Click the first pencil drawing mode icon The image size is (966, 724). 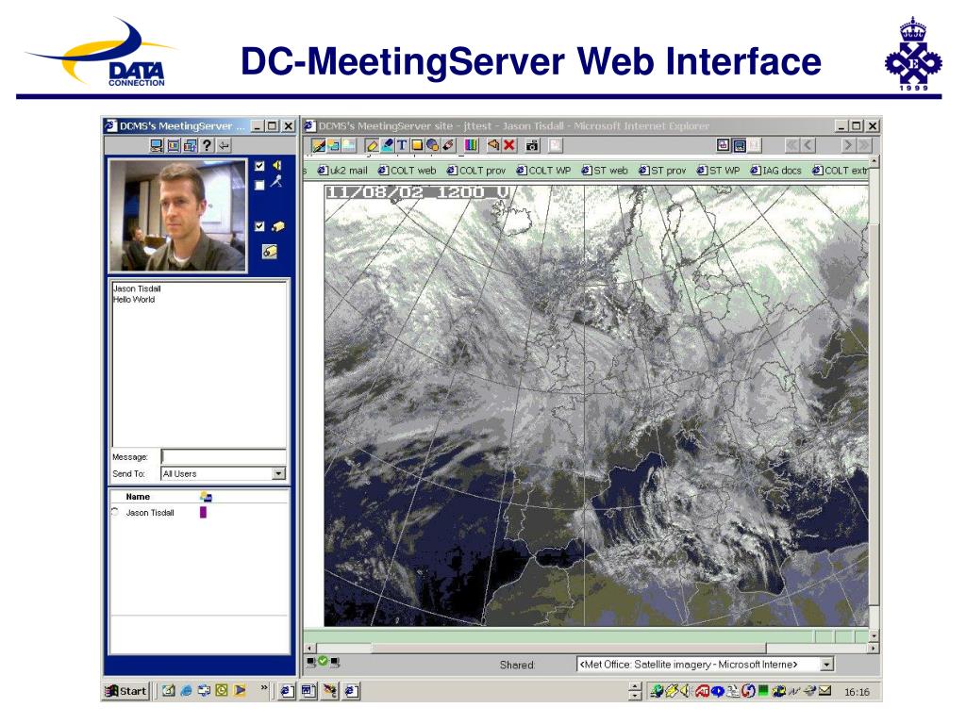coord(319,145)
